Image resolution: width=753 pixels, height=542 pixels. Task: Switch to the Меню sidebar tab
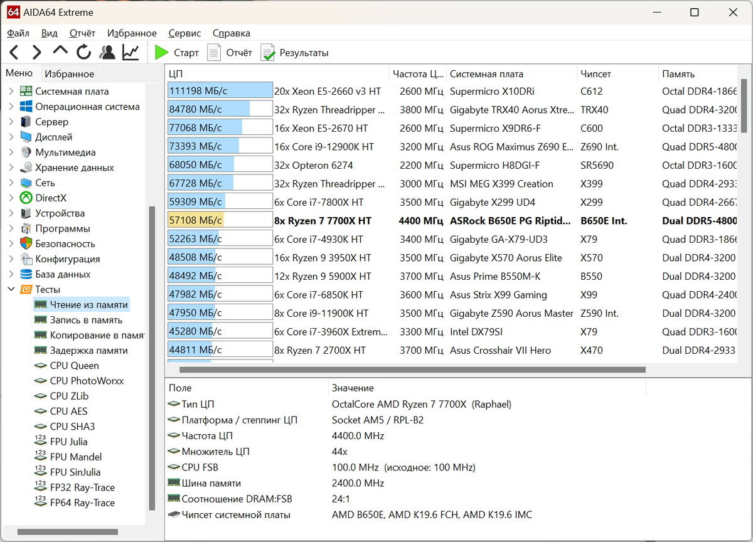click(x=19, y=73)
